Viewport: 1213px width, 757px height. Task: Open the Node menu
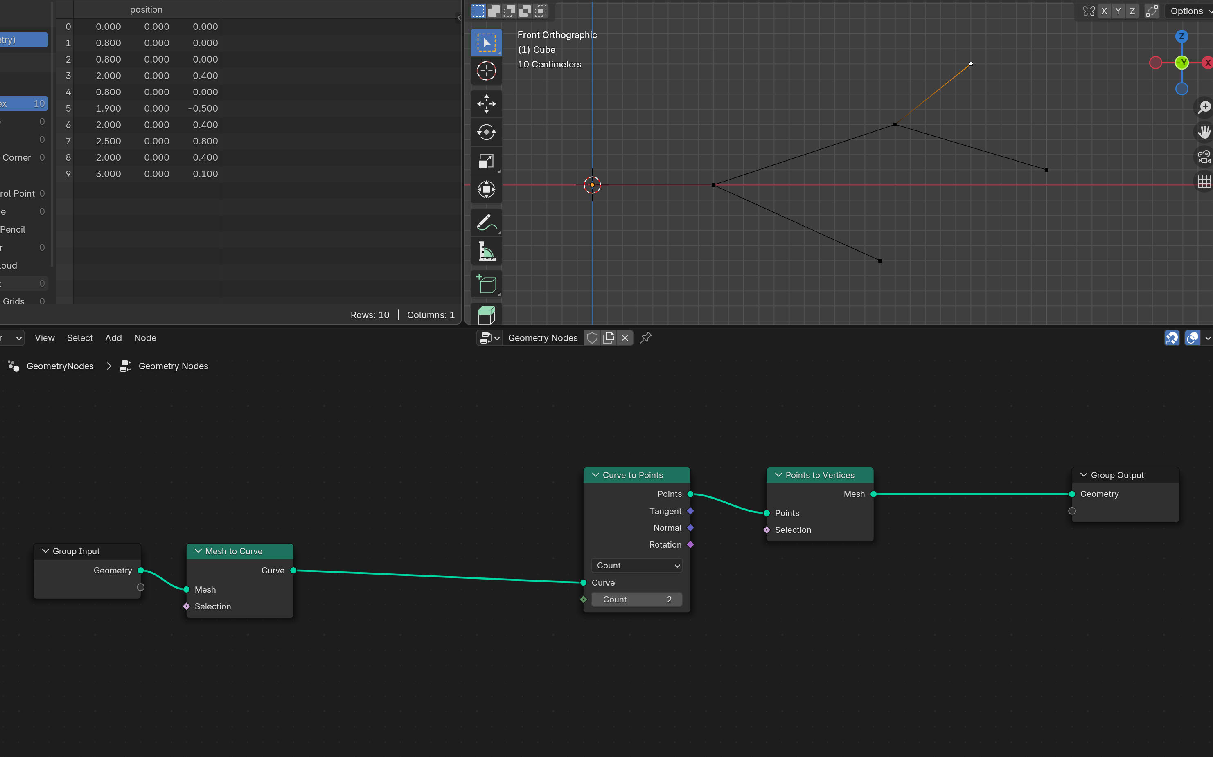[x=145, y=338]
